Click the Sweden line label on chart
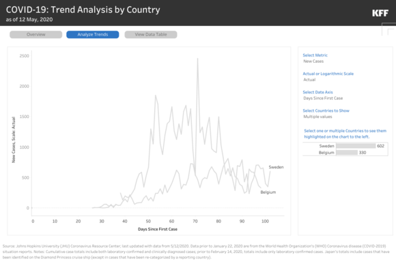Image resolution: width=396 pixels, height=264 pixels. click(x=276, y=167)
